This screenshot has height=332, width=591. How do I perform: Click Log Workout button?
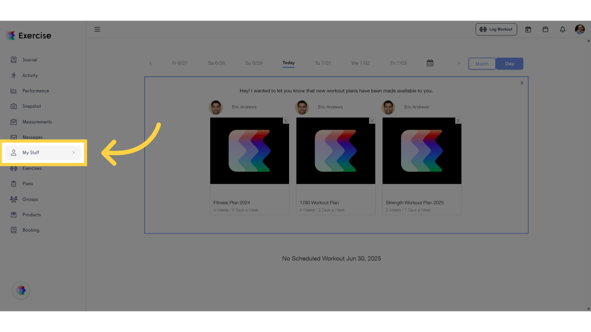click(496, 29)
